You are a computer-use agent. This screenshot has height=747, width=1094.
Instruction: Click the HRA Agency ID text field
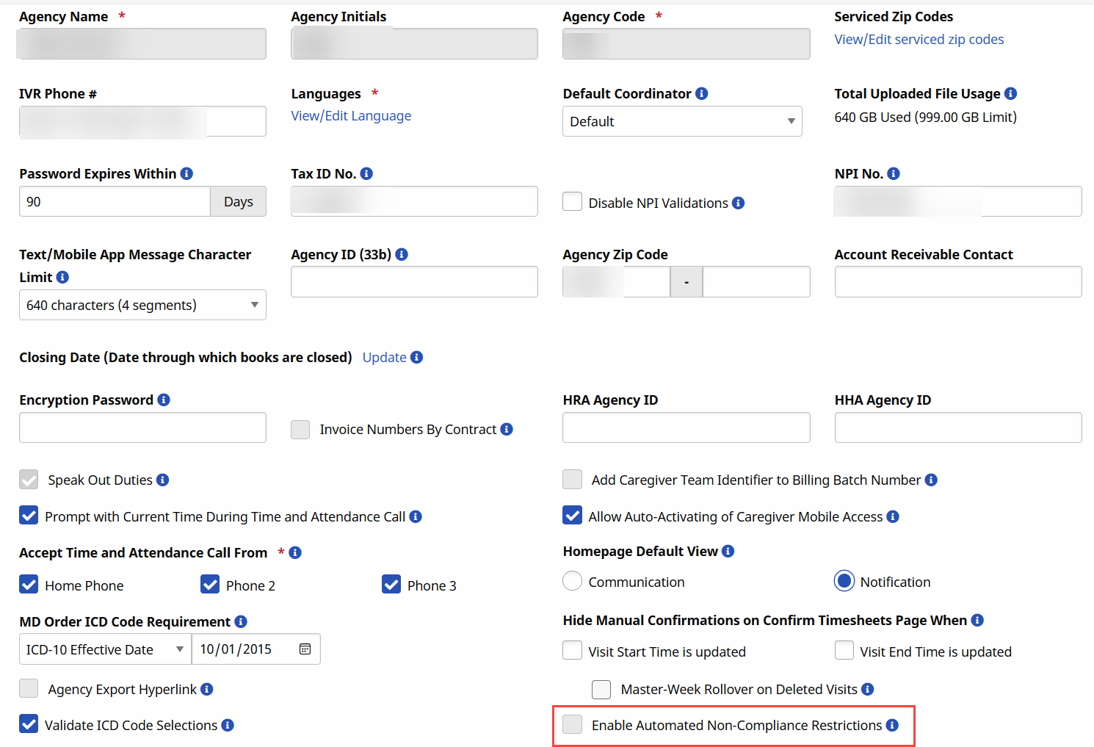coord(686,427)
